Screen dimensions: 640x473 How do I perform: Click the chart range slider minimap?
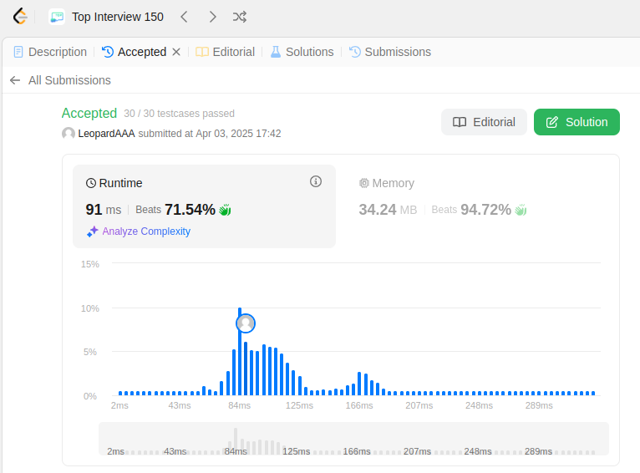[x=353, y=439]
